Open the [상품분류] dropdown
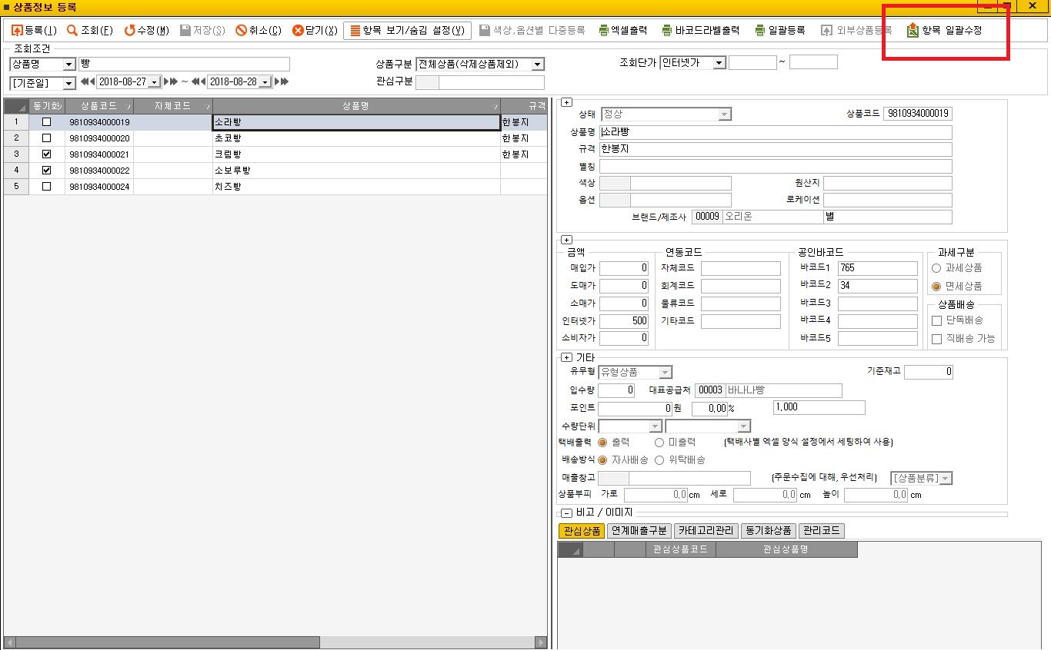The height and width of the screenshot is (650, 1051). (946, 479)
